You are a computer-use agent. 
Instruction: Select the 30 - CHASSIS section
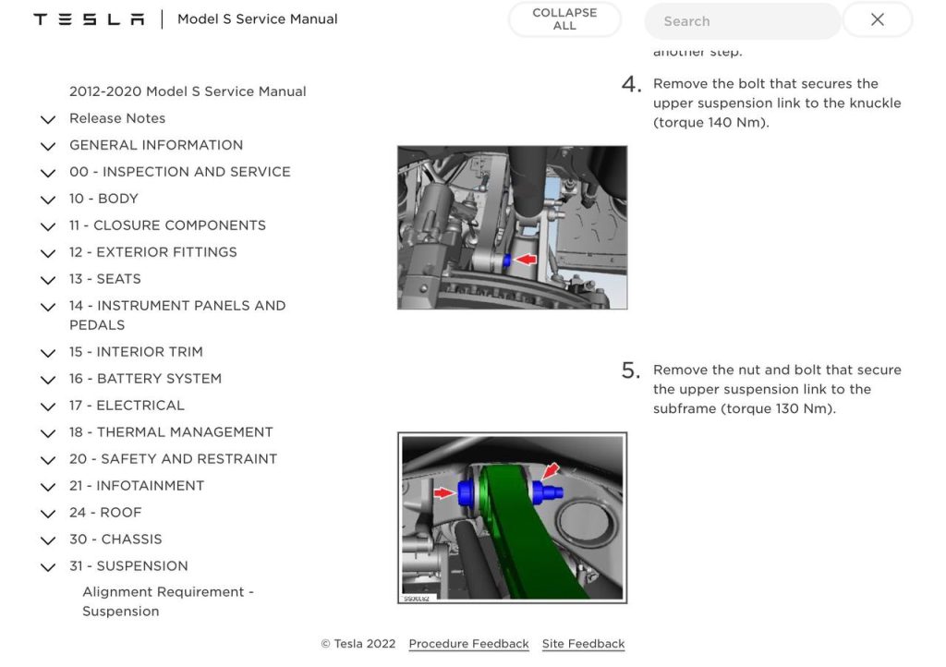(115, 540)
